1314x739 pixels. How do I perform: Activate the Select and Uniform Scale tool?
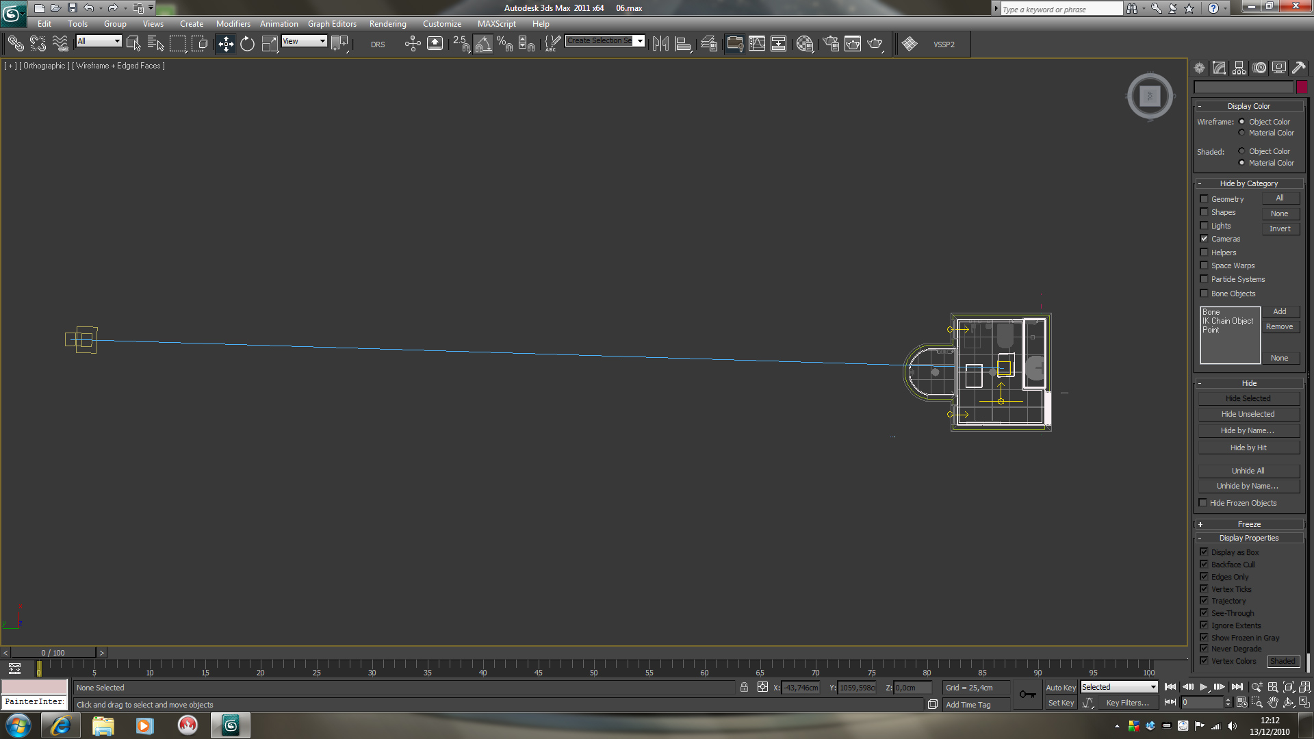click(x=269, y=43)
